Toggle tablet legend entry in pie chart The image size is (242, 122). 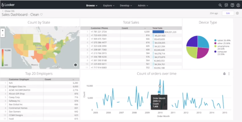point(222,40)
